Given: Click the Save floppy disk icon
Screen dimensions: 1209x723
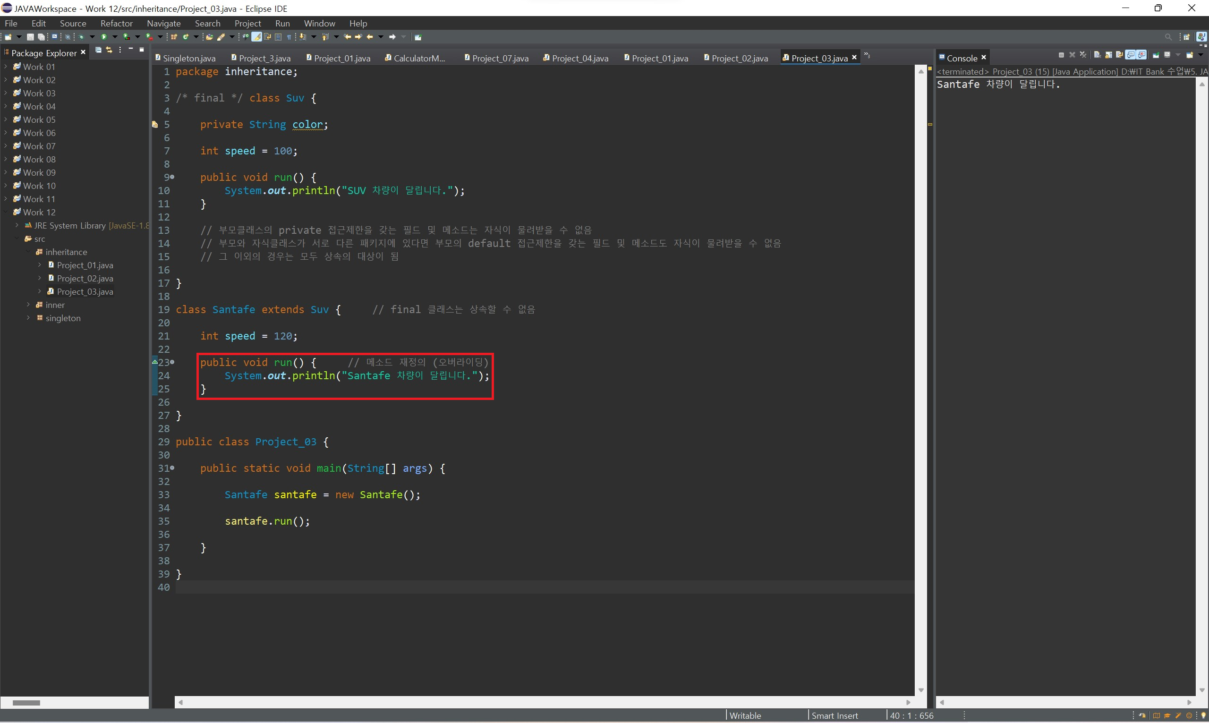Looking at the screenshot, I should [30, 37].
